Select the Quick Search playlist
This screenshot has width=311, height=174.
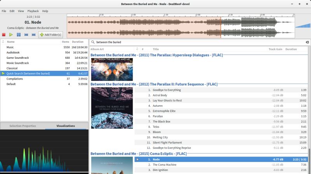coord(44,73)
